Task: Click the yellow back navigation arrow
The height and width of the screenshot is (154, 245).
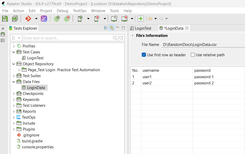Action: [150, 19]
